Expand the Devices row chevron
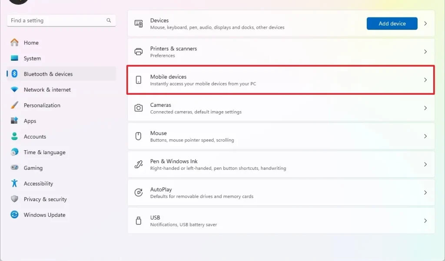Image resolution: width=445 pixels, height=261 pixels. click(425, 23)
